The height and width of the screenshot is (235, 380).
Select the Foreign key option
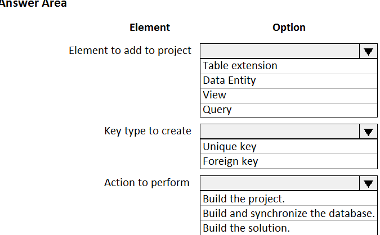point(230,161)
